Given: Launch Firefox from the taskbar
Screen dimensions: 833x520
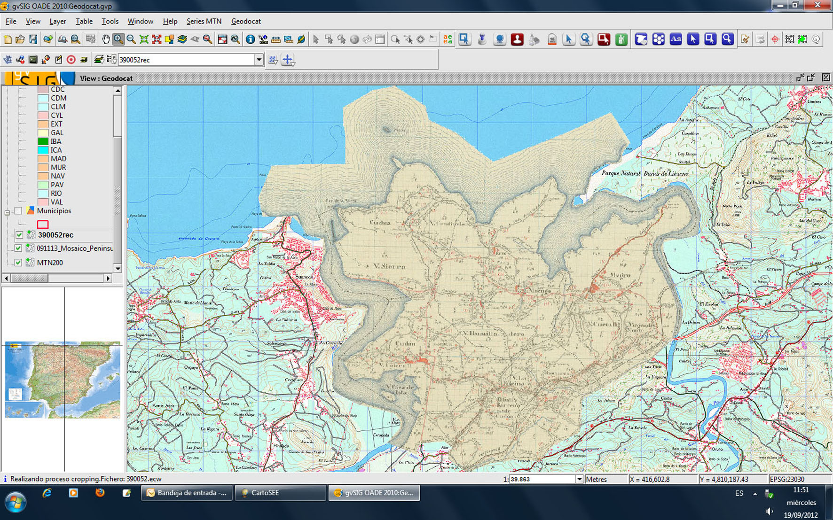Looking at the screenshot, I should coord(100,493).
